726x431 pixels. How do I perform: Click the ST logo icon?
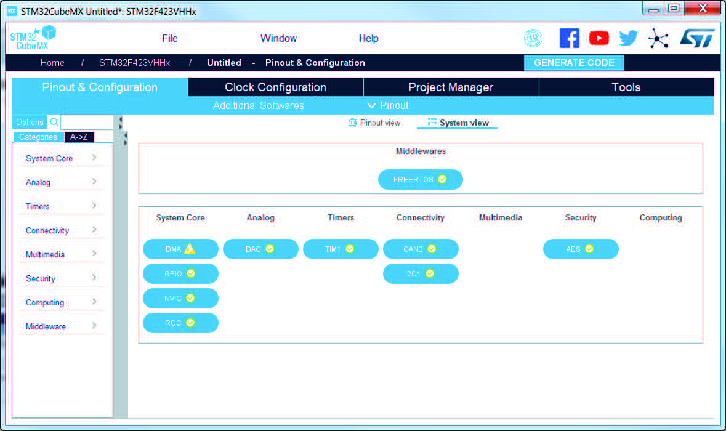[x=697, y=38]
